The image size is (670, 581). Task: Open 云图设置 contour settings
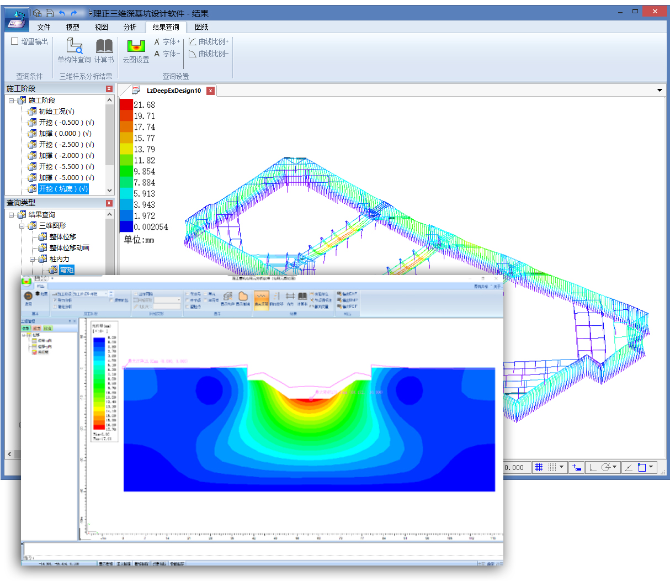point(136,50)
